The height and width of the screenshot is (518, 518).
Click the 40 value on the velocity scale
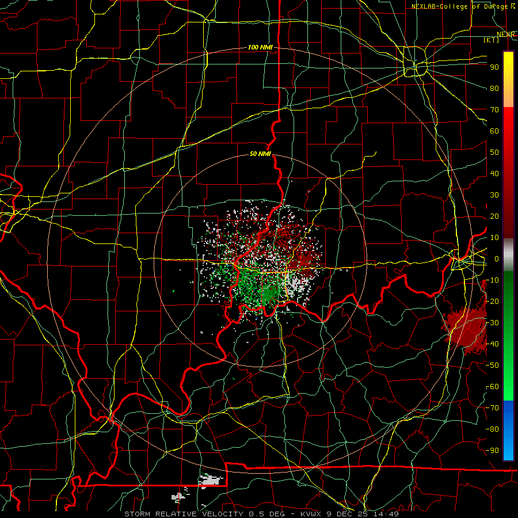pyautogui.click(x=494, y=173)
